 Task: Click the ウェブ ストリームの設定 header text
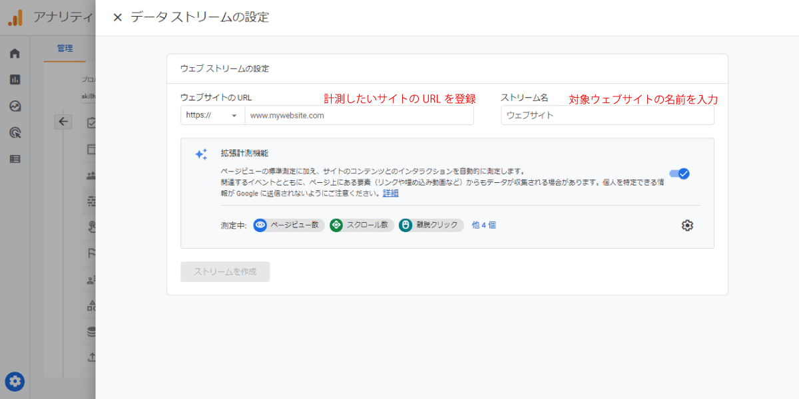[224, 68]
